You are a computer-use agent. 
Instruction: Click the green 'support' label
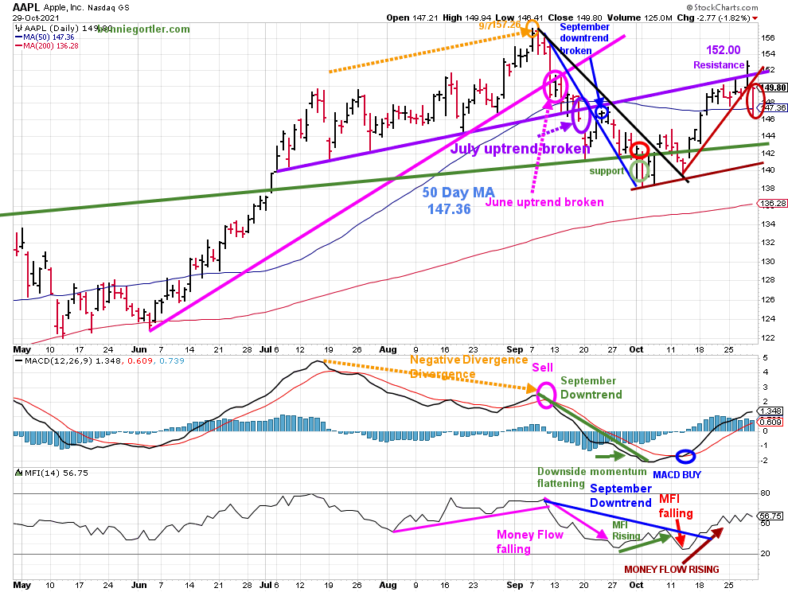tap(607, 171)
